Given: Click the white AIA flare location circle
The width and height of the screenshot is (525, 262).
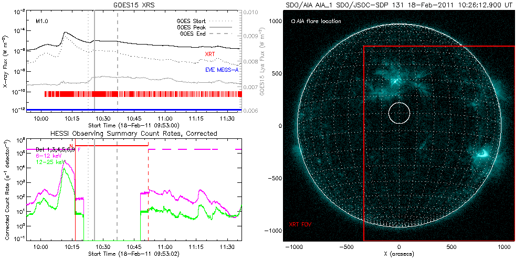Looking at the screenshot, I should 399,113.
